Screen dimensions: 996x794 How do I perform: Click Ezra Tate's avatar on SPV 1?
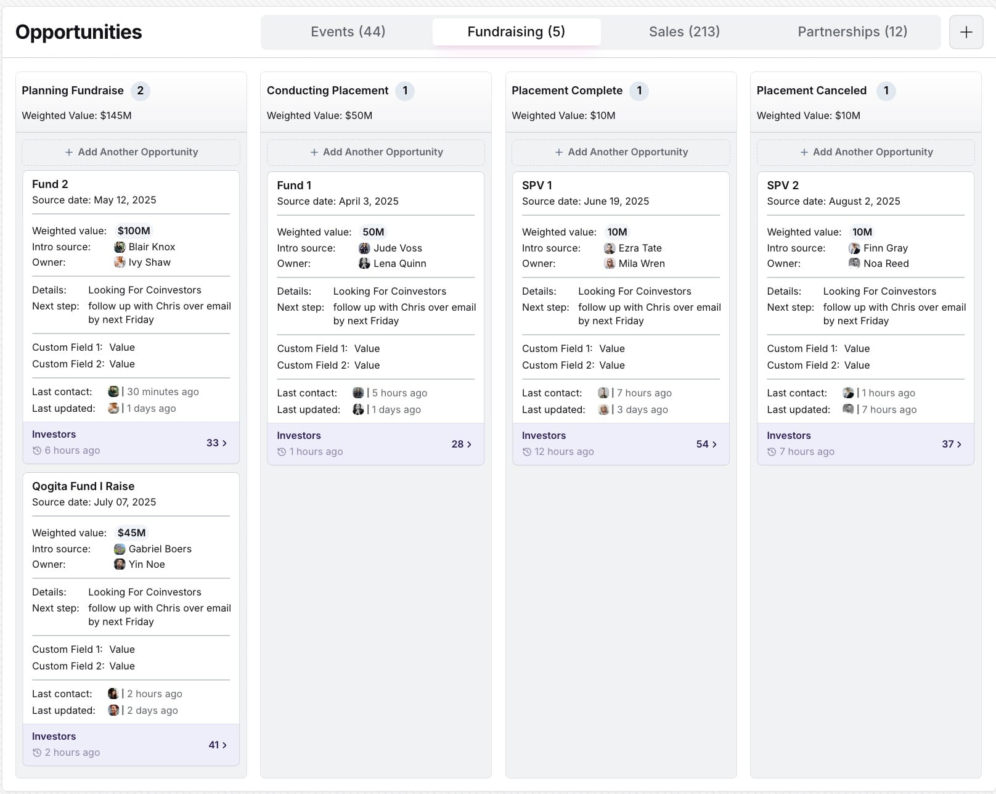click(610, 248)
